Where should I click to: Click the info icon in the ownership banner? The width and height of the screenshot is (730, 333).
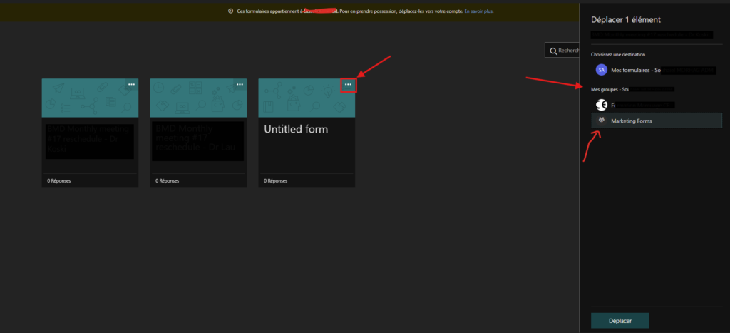tap(231, 11)
